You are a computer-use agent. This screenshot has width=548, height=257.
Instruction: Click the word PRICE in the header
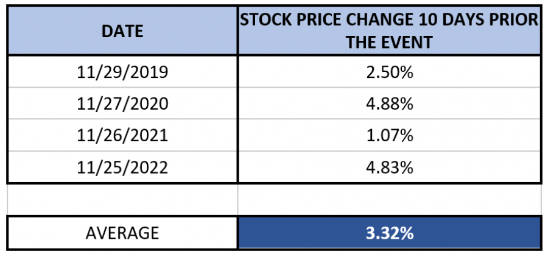tap(317, 19)
